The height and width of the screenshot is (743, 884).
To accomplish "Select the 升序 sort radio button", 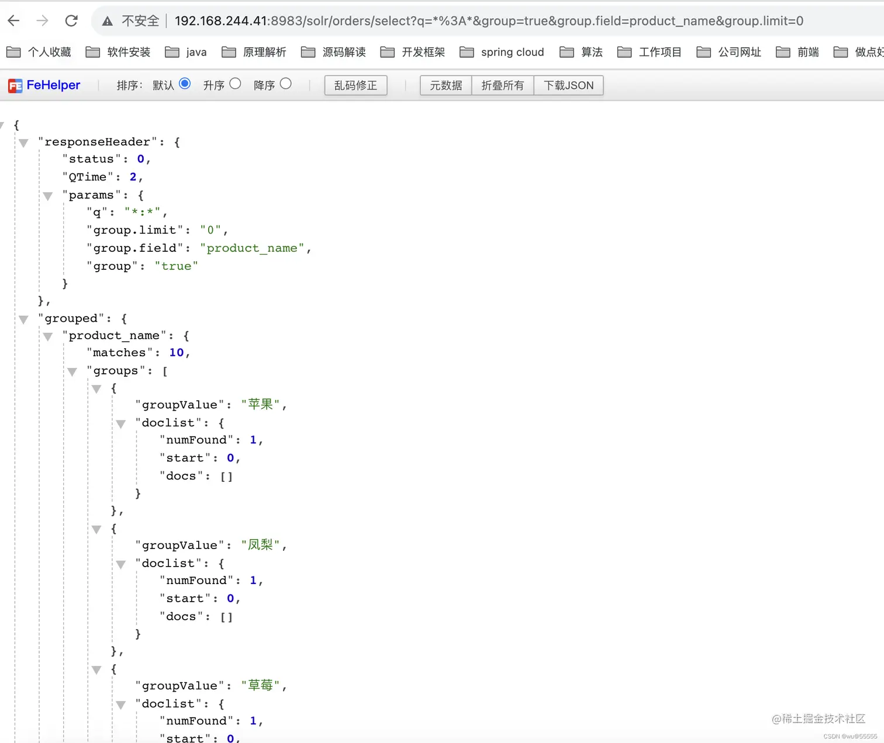I will point(235,84).
